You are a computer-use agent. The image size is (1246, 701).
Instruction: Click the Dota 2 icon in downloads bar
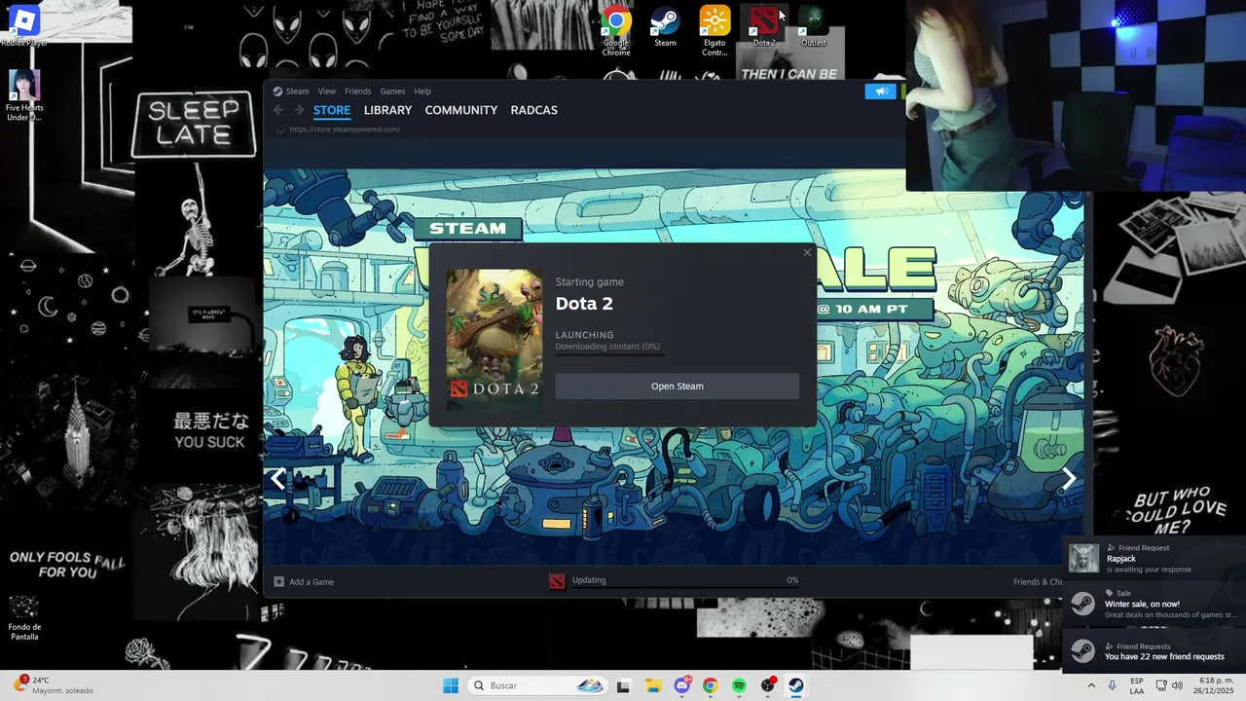pos(557,581)
